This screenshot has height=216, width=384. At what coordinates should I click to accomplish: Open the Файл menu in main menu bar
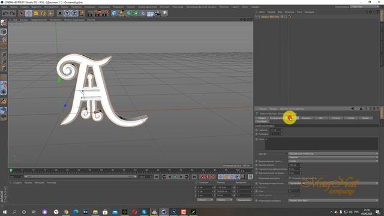pos(4,7)
